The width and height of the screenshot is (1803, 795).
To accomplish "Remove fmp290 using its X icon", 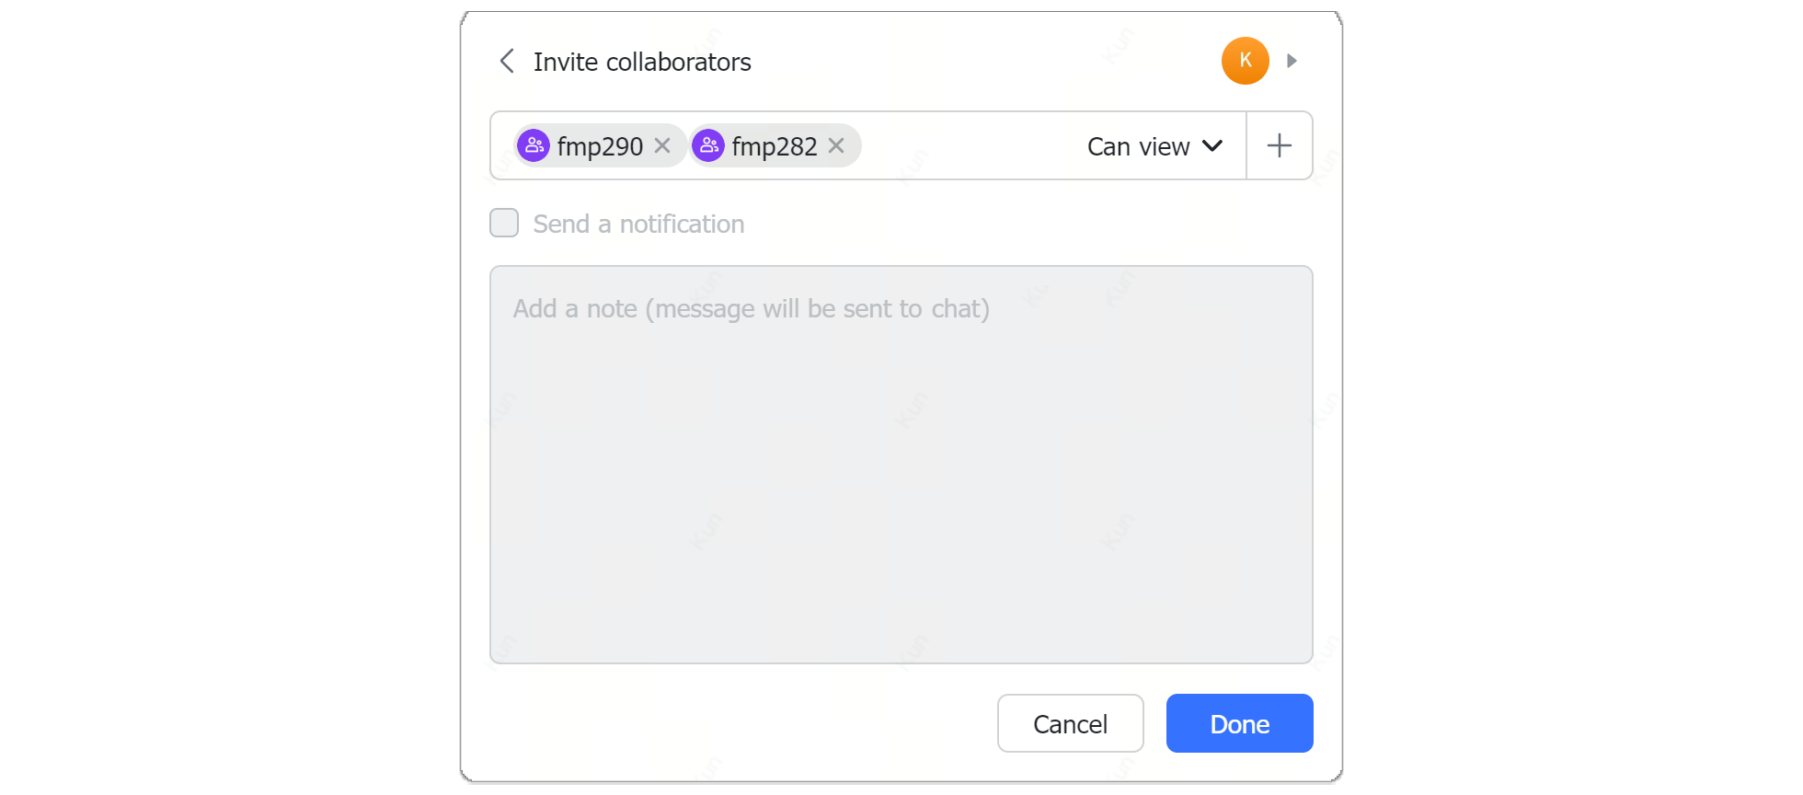I will 661,145.
